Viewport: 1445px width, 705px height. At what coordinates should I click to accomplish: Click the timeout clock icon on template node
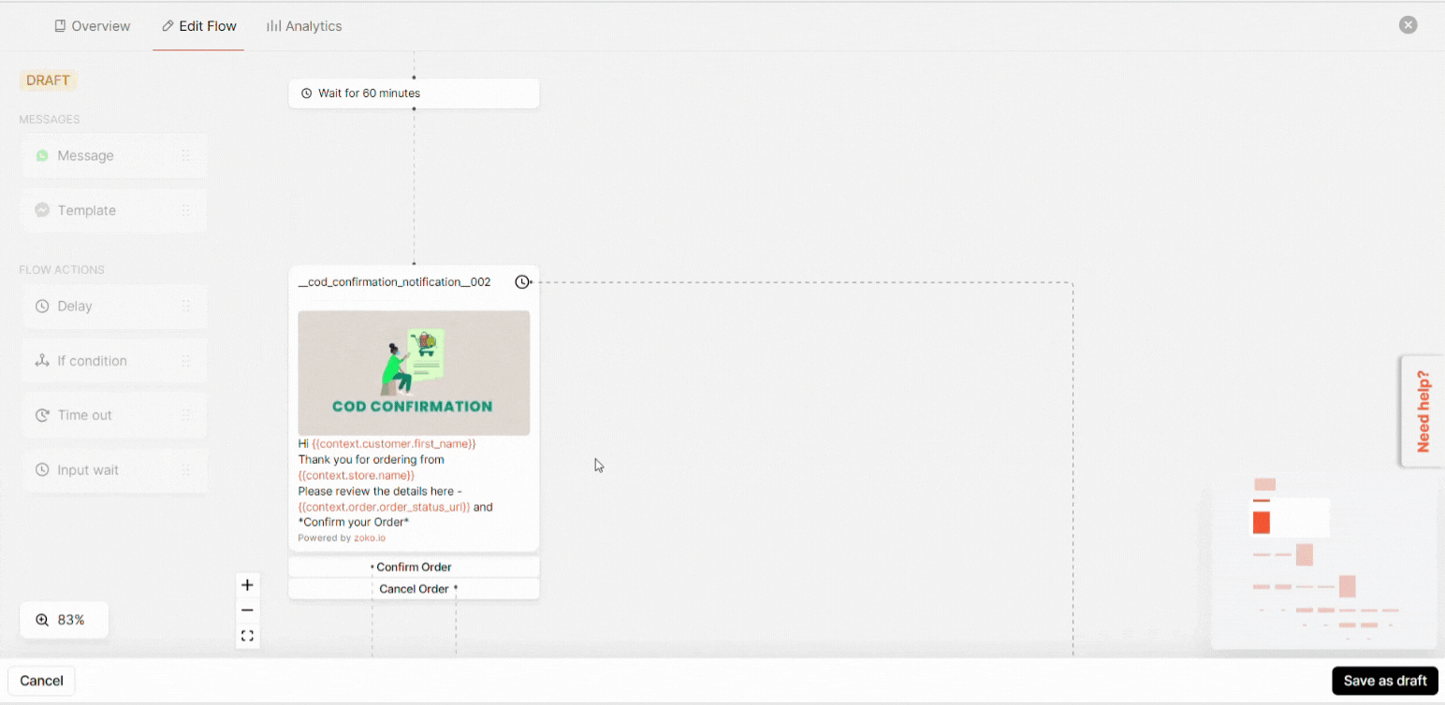(522, 281)
